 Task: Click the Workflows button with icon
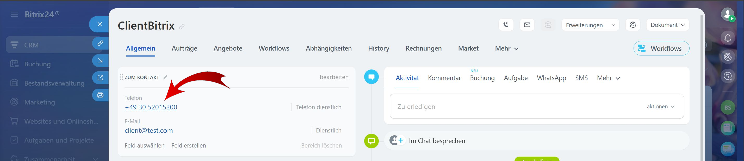click(661, 48)
